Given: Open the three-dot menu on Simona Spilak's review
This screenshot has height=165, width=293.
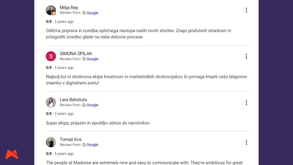Looking at the screenshot, I should point(246,56).
